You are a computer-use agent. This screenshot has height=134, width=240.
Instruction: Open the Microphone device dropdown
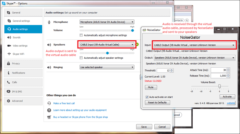click(x=107, y=22)
